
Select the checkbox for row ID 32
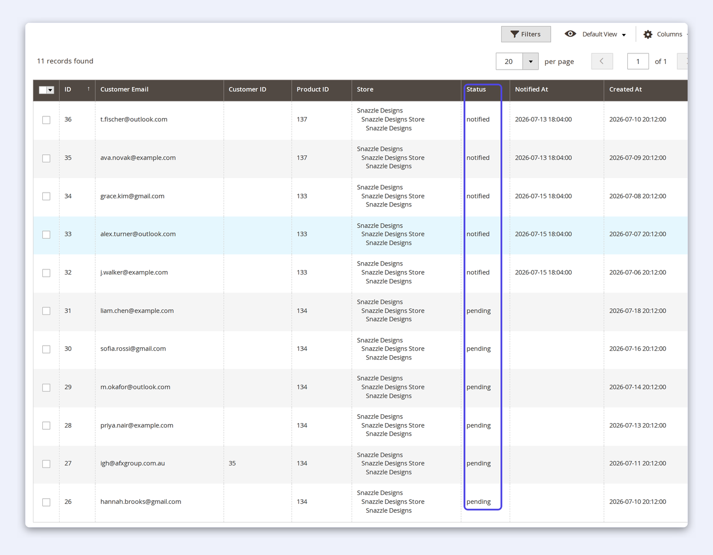point(46,273)
